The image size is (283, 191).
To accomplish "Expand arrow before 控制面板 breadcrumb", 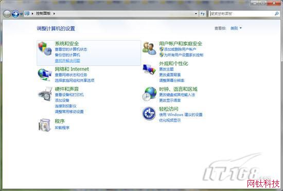I will pos(32,13).
